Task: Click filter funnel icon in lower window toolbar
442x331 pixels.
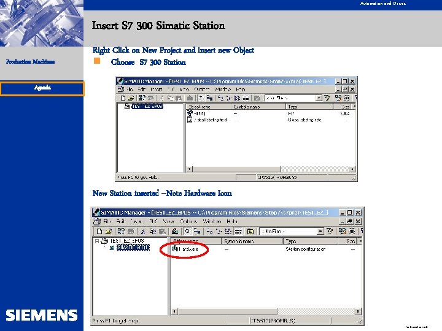Action: point(330,231)
